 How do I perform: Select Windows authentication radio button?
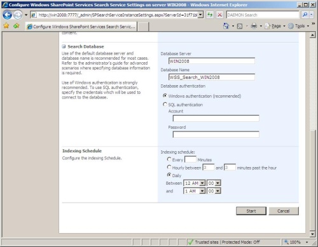point(165,96)
